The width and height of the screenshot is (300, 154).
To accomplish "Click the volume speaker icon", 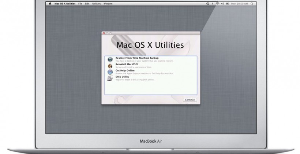I will [x=222, y=4].
